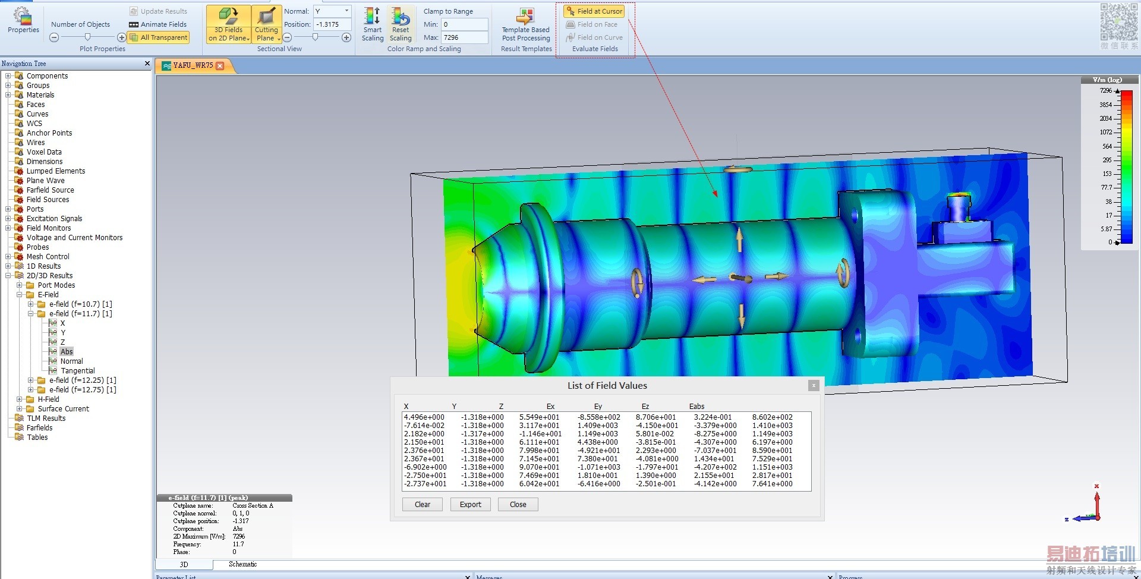Select the Mesh Control tree item
The width and height of the screenshot is (1141, 579).
pyautogui.click(x=48, y=257)
